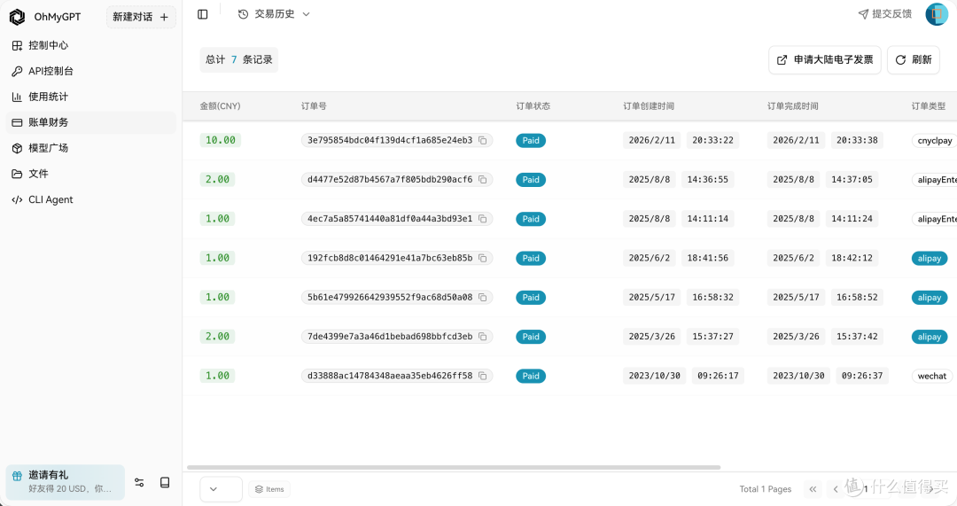Click alipay tag on 2025/3/26 row
The image size is (957, 506).
pyautogui.click(x=930, y=337)
